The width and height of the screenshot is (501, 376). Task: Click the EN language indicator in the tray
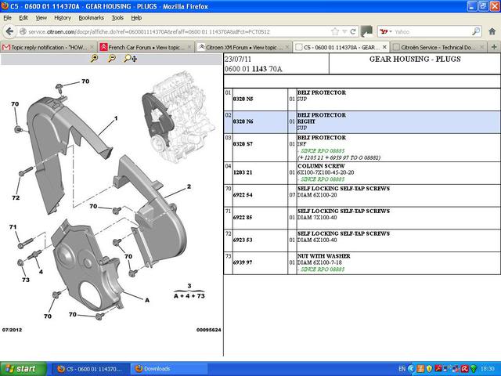point(402,369)
